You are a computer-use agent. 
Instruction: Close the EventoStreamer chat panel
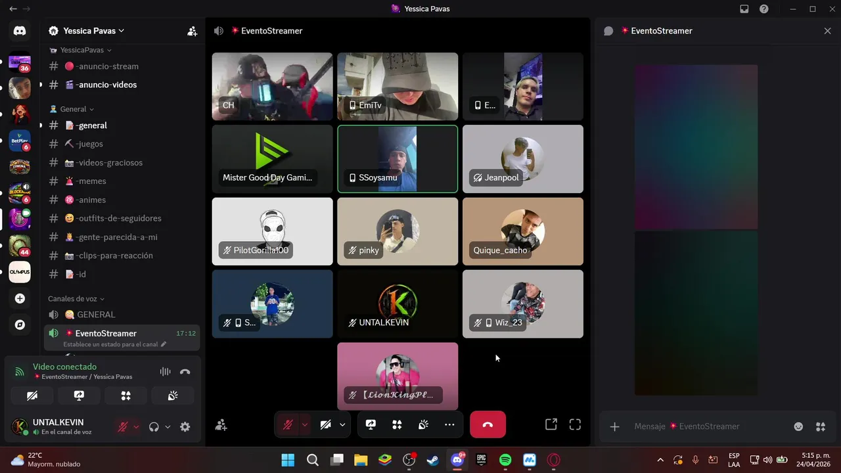click(827, 31)
